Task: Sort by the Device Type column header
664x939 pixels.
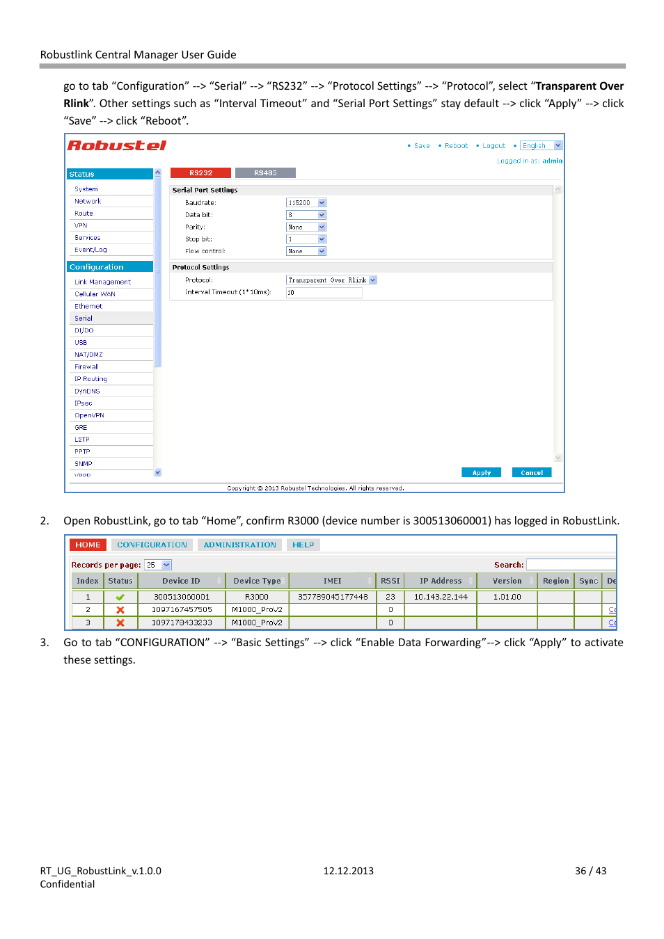Action: [257, 581]
